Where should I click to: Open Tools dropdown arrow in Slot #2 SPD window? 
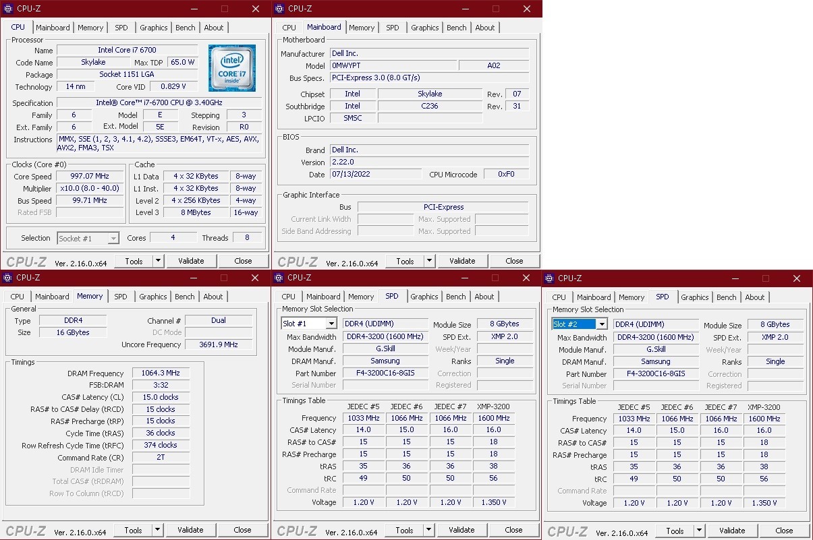(700, 531)
